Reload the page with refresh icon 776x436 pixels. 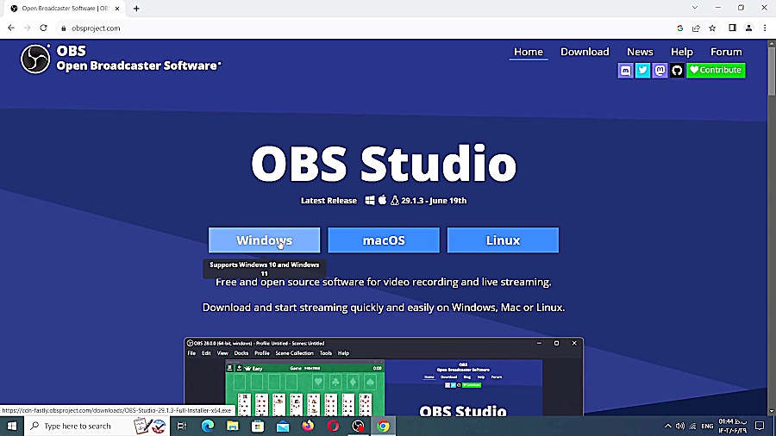pyautogui.click(x=44, y=28)
